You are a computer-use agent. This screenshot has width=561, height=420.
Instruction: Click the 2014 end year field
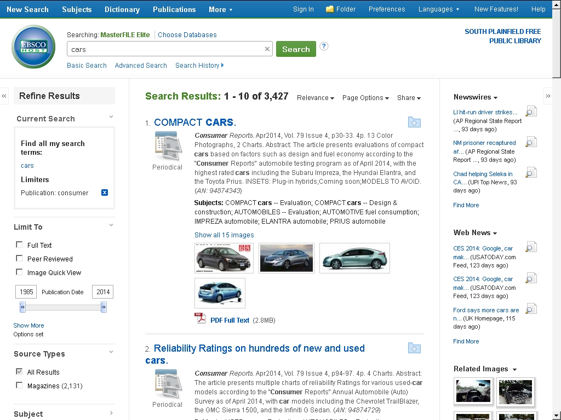click(102, 292)
